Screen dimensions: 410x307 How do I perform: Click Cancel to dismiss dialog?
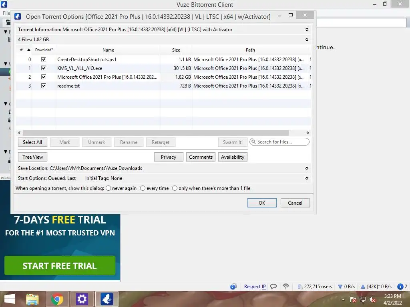pyautogui.click(x=295, y=203)
